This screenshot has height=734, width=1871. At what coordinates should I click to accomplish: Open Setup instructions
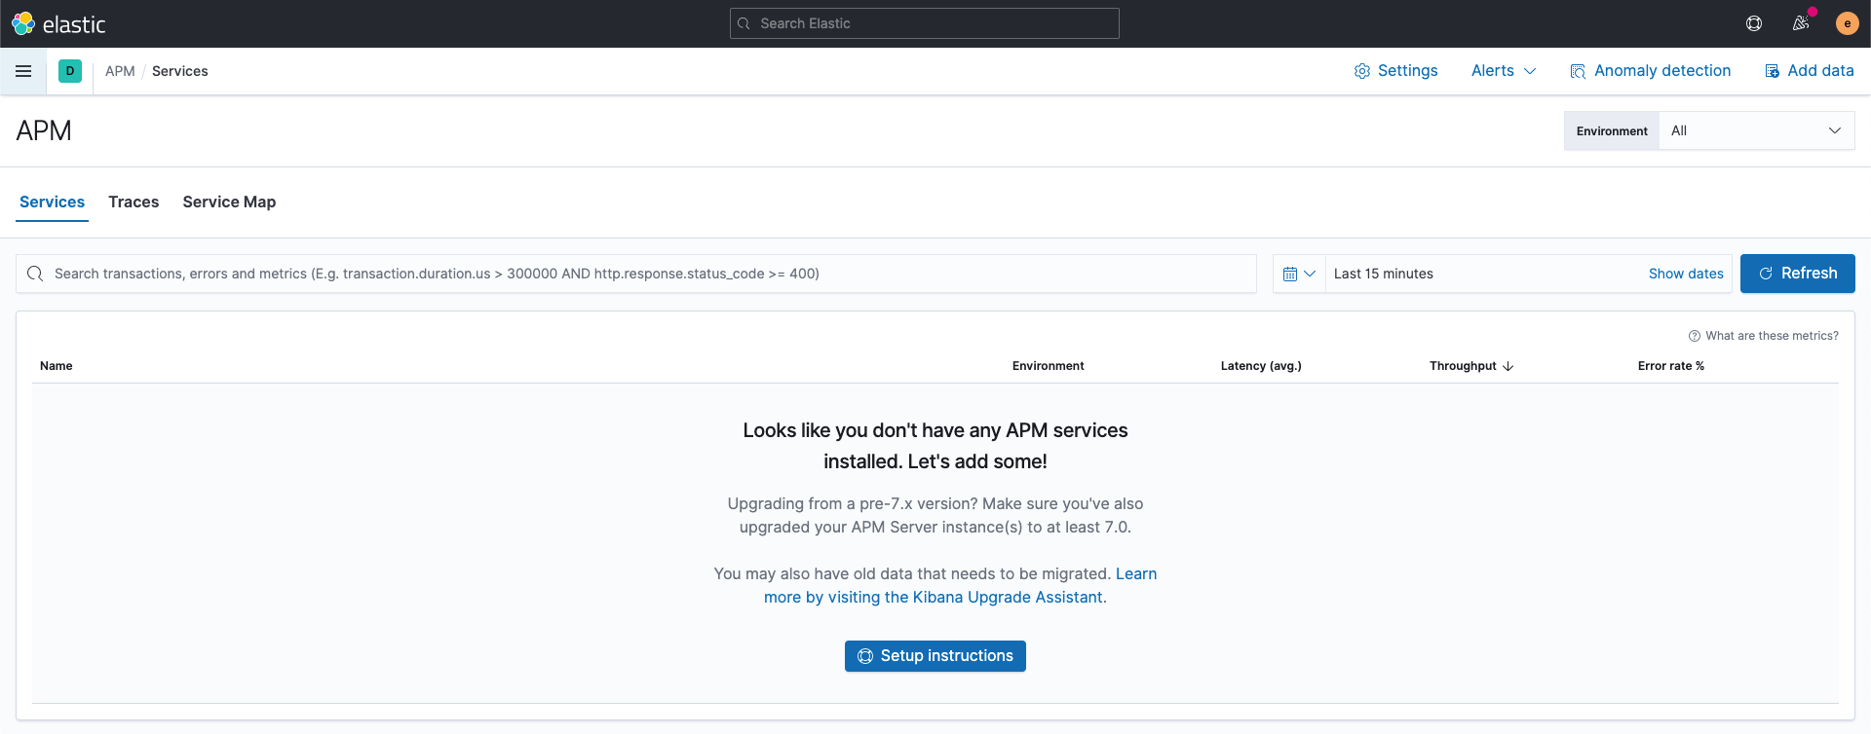(x=935, y=656)
